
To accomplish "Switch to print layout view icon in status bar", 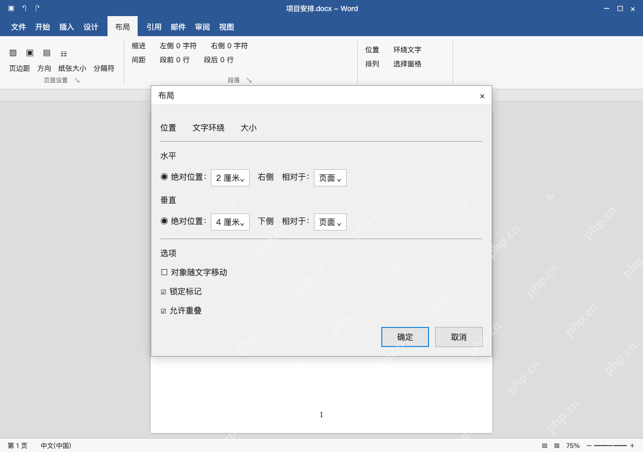I will pos(545,445).
